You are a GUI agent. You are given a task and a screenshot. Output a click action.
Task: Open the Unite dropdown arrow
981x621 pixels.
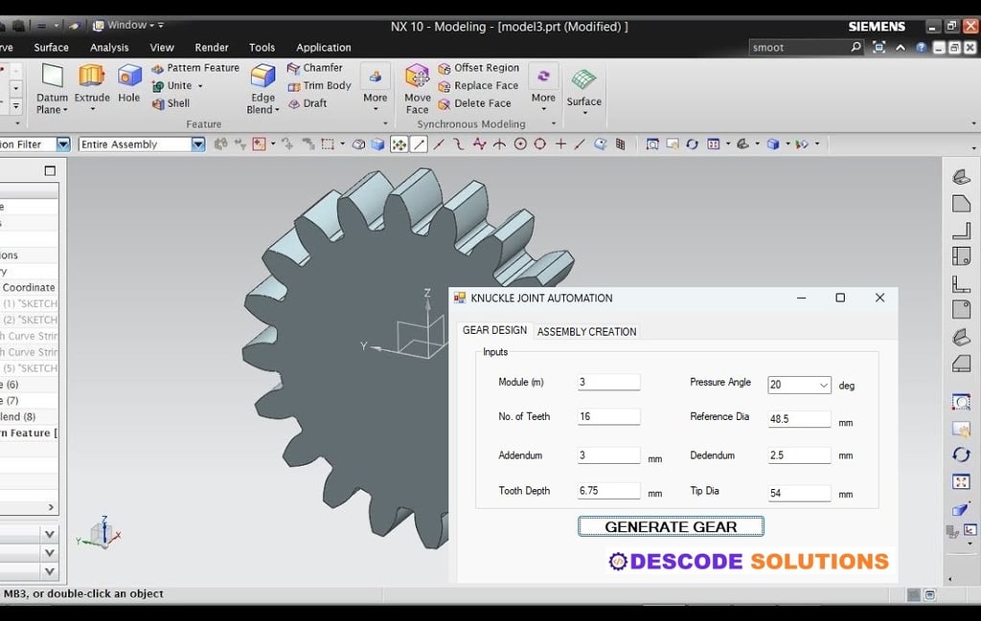pos(200,86)
